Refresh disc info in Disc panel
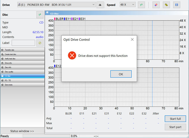The width and height of the screenshot is (189, 138). click(x=40, y=15)
